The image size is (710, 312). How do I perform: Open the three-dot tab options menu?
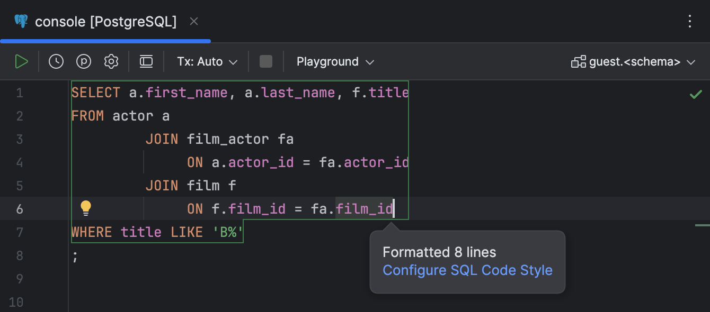[x=690, y=21]
